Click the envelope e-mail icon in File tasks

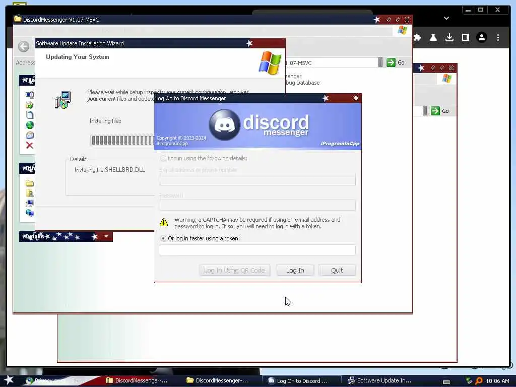click(30, 135)
